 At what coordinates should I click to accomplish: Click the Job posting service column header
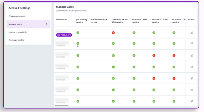pos(81,21)
